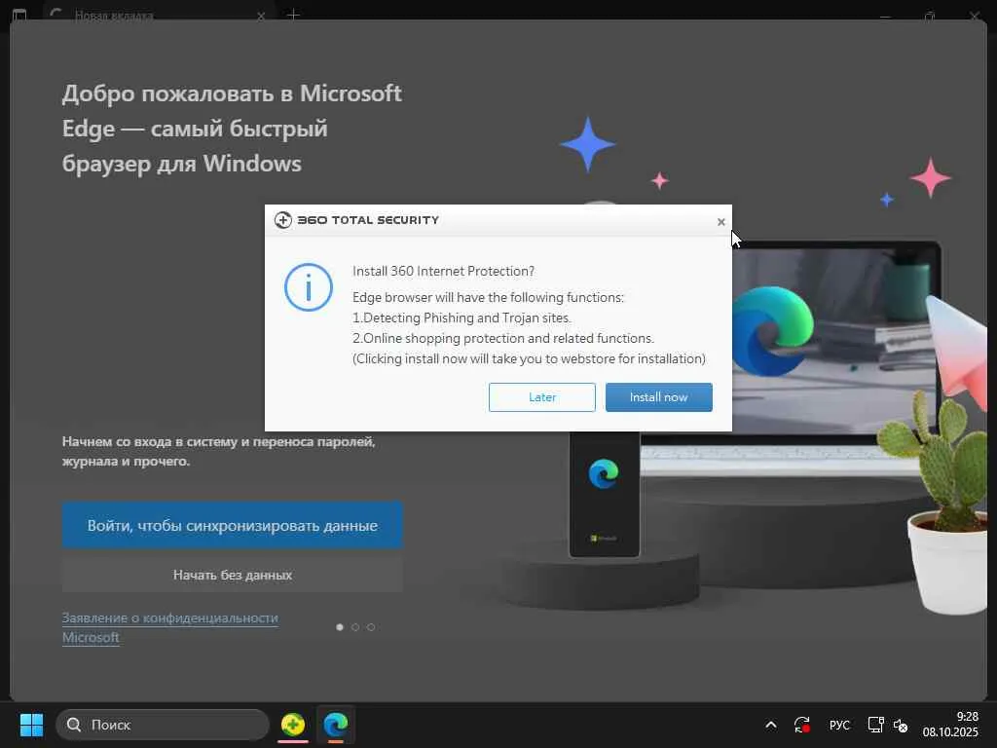
Task: Click the 360 Total Security logo icon
Action: click(283, 220)
